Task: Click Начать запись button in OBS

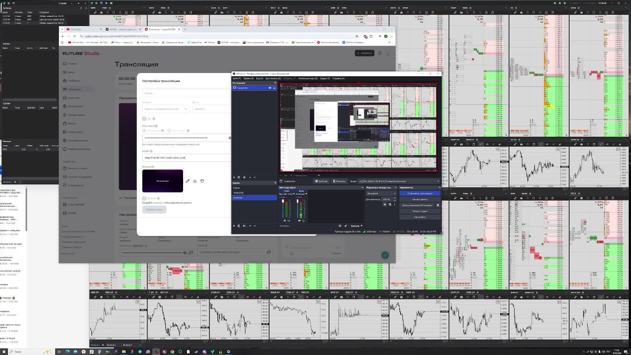Action: pyautogui.click(x=420, y=199)
